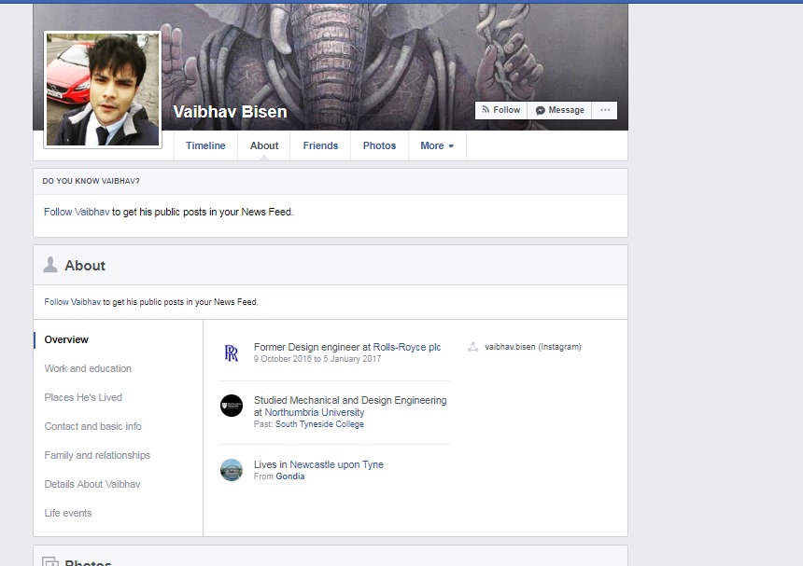
Task: Select Places He's Lived section
Action: 83,397
